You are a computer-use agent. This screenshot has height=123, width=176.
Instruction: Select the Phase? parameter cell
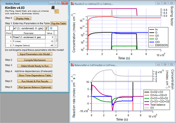point(29,37)
